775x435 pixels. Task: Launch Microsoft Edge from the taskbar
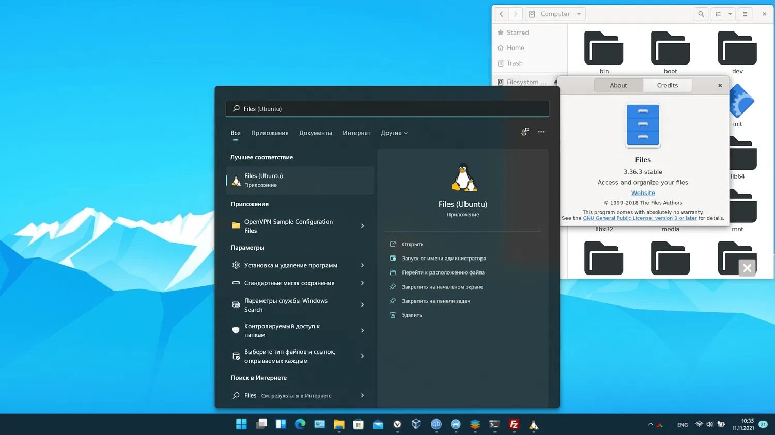point(300,424)
